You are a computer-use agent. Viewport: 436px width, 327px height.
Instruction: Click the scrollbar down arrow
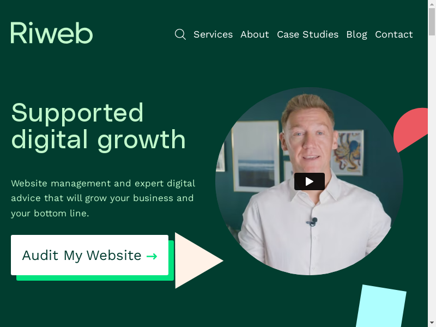432,323
